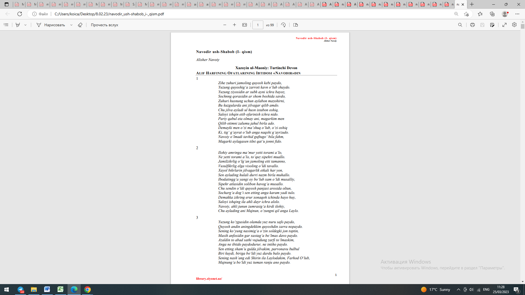Open the profile account menu
The image size is (525, 295).
505,14
